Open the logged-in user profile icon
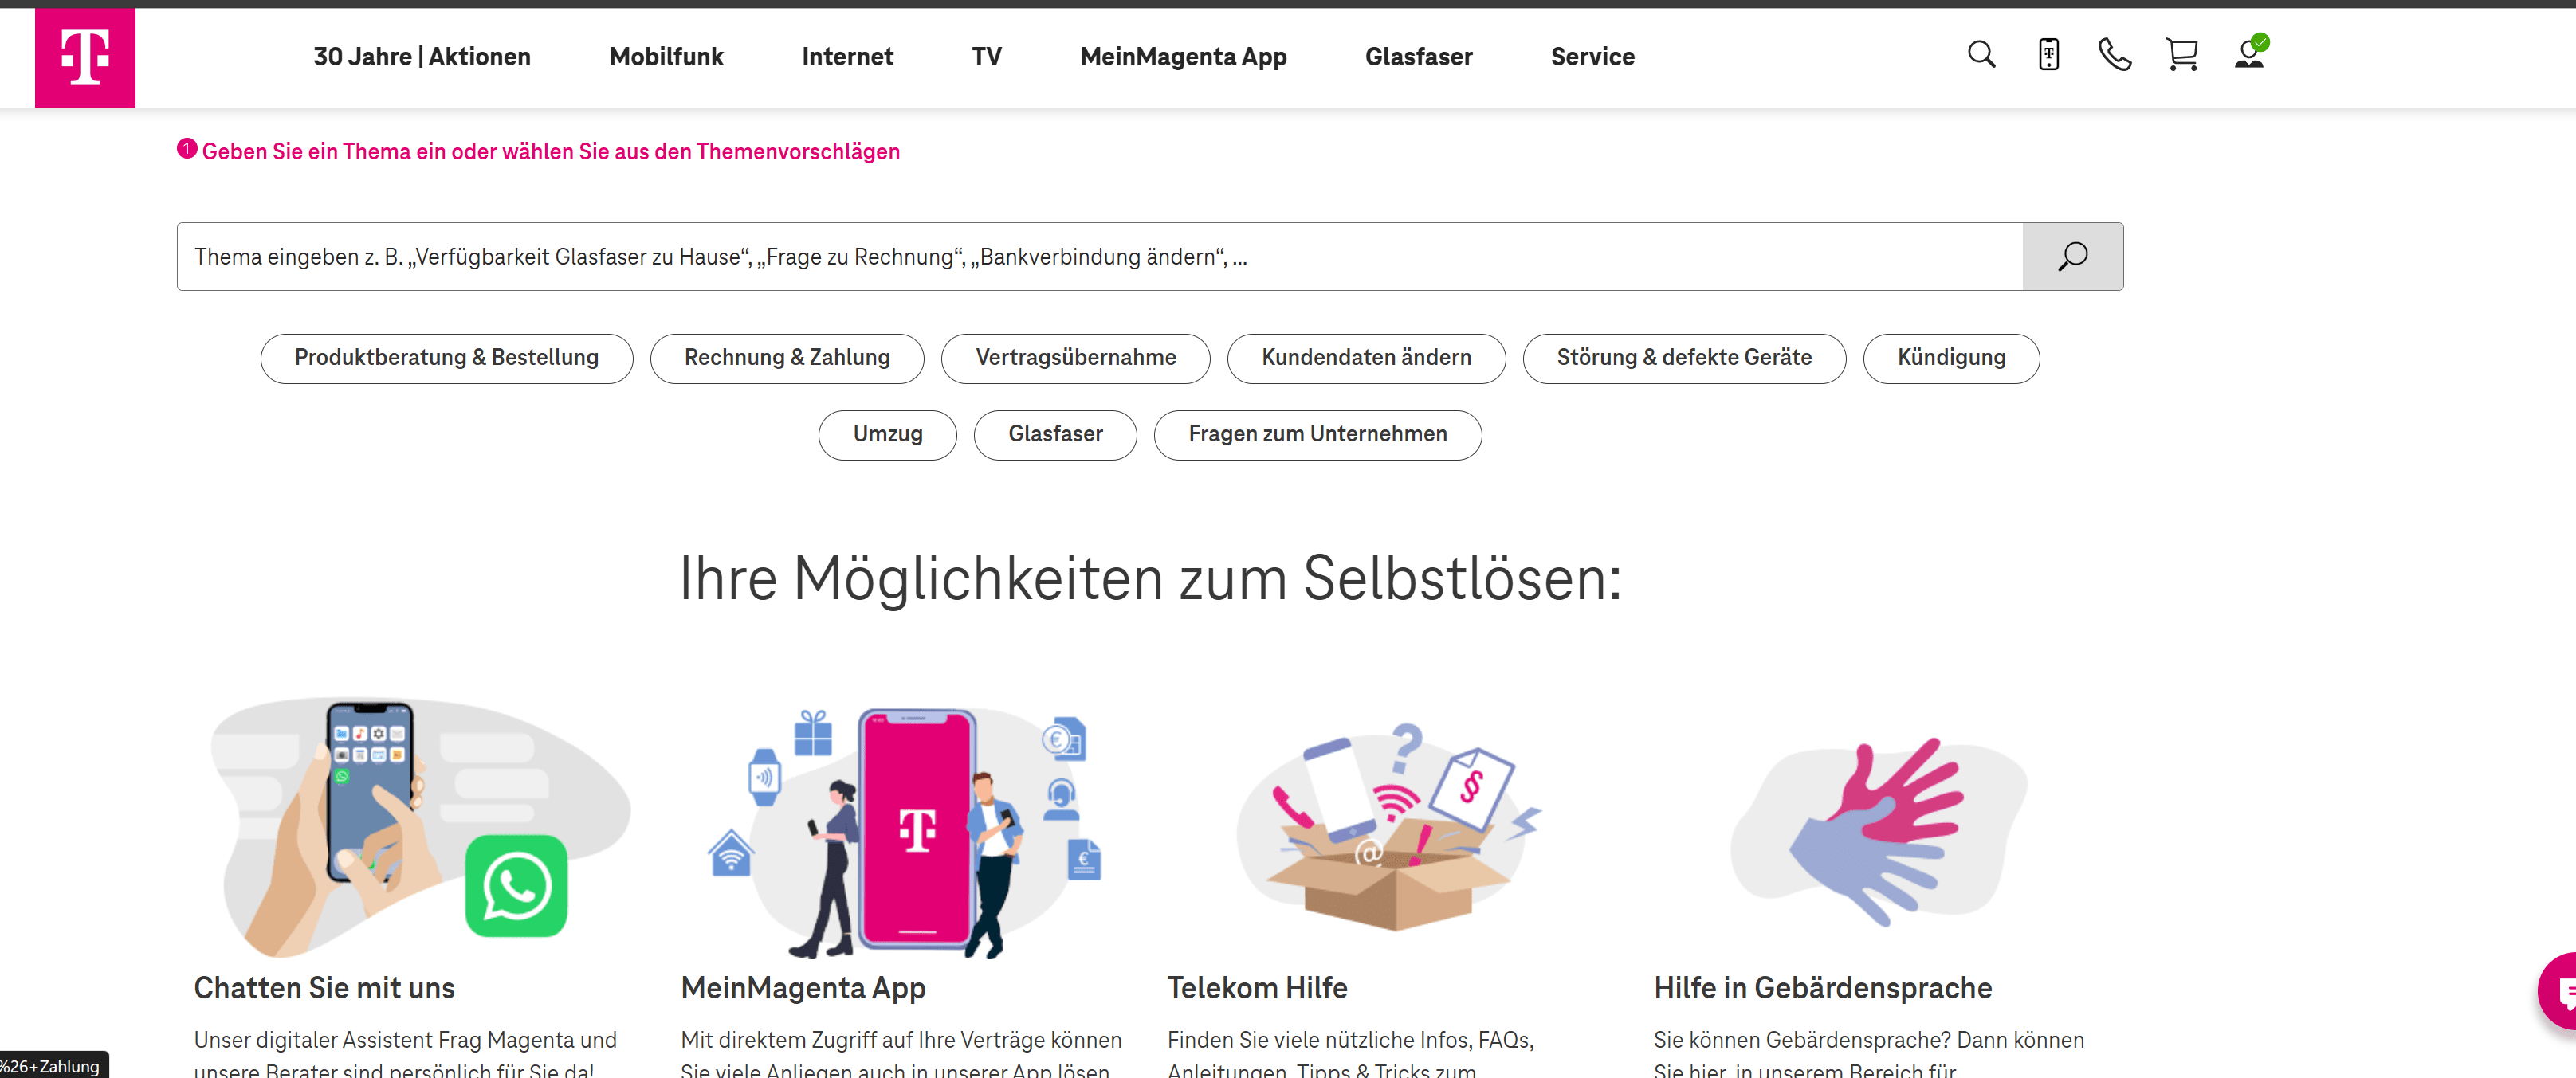 click(x=2250, y=54)
